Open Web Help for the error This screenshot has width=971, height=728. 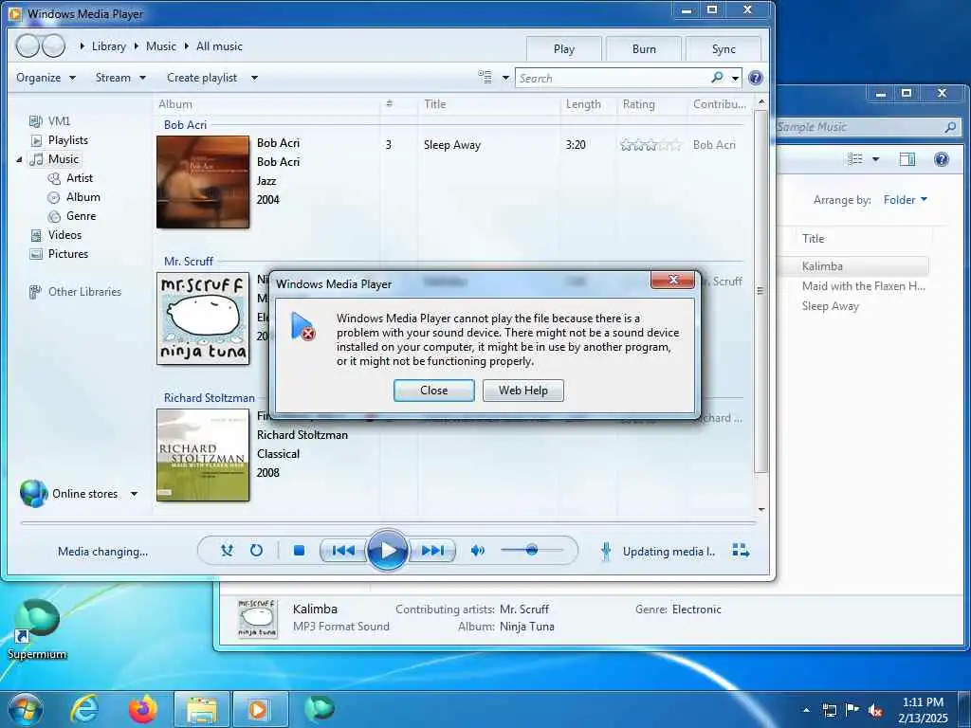pos(523,391)
